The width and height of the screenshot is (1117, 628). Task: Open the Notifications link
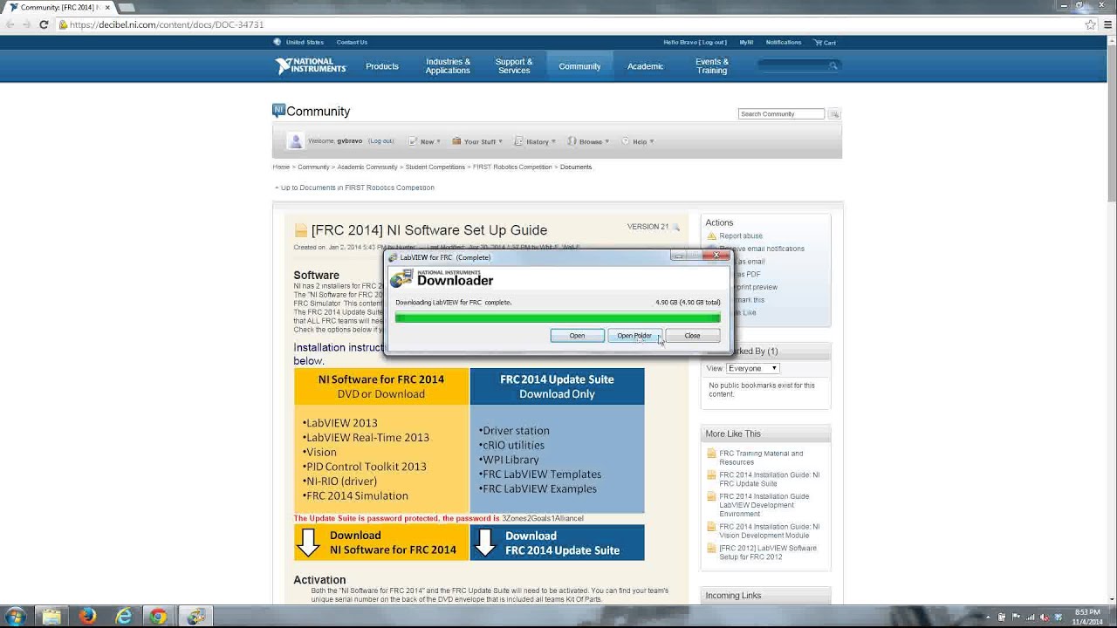(784, 42)
